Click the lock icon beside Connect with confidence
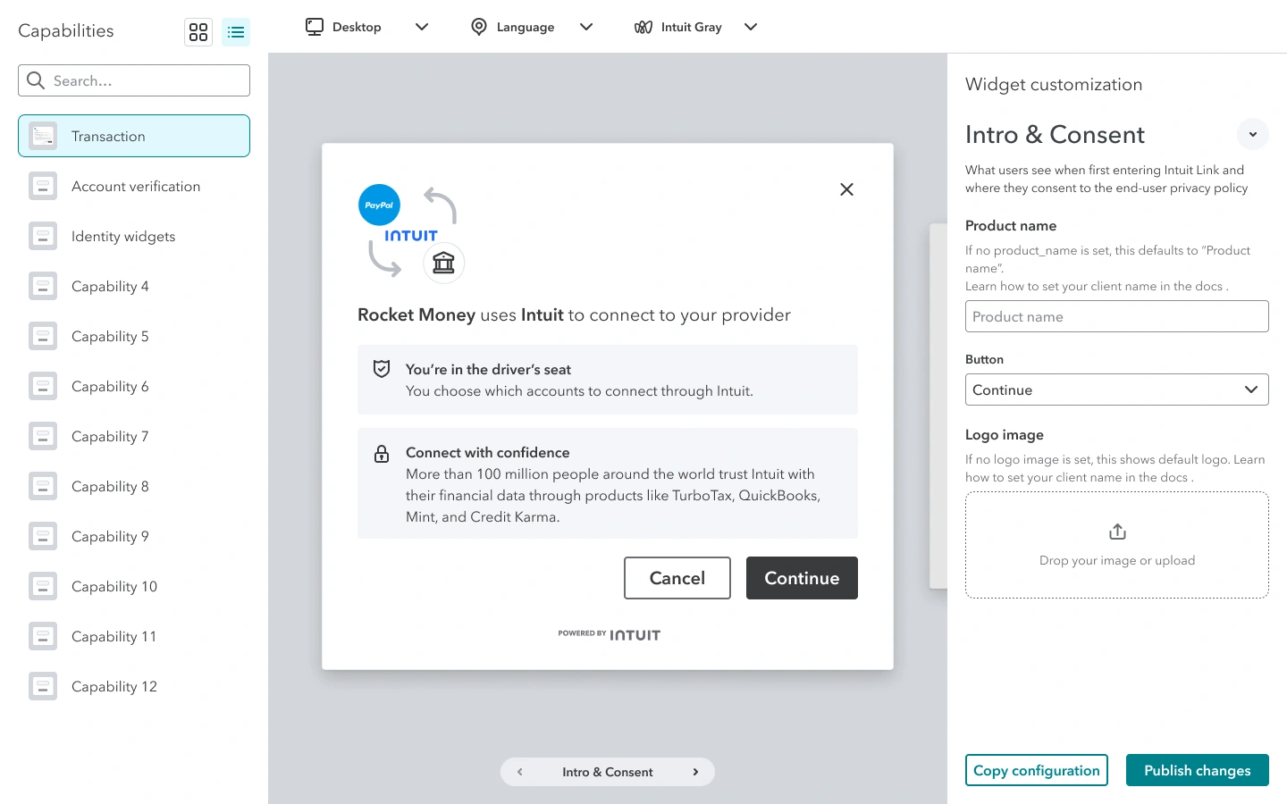The height and width of the screenshot is (804, 1287). click(382, 453)
